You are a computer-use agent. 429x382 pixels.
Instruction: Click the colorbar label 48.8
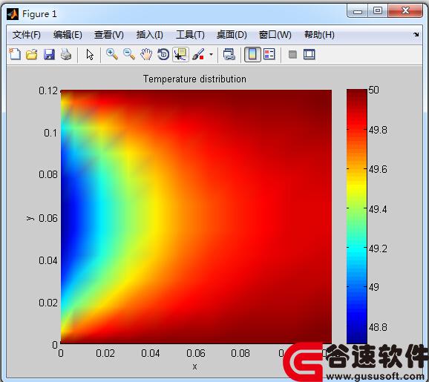pos(378,327)
